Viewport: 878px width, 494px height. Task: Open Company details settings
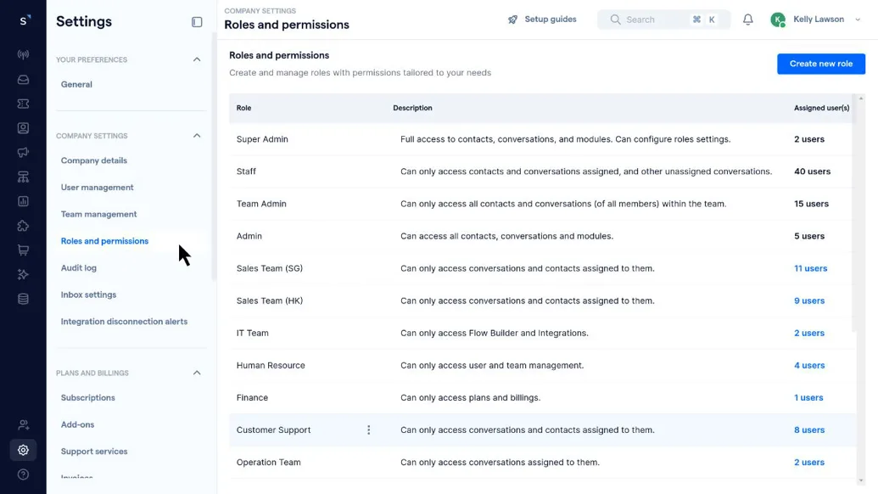[94, 160]
